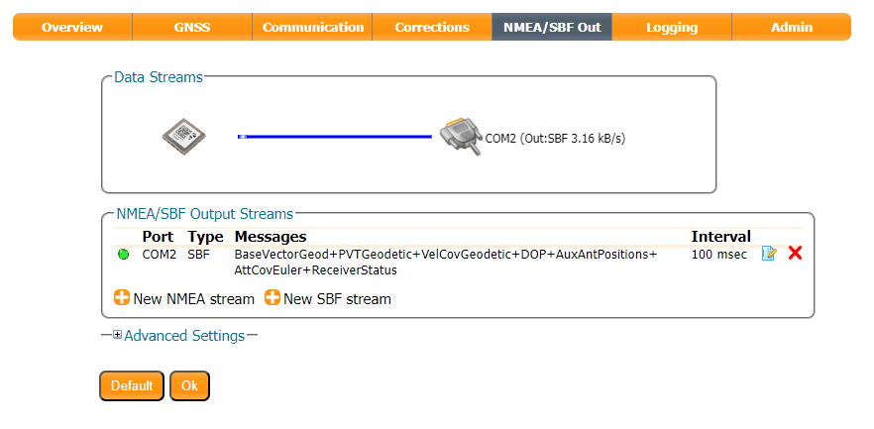Viewport: 874px width, 429px height.
Task: Open the Logging tab
Action: (672, 27)
